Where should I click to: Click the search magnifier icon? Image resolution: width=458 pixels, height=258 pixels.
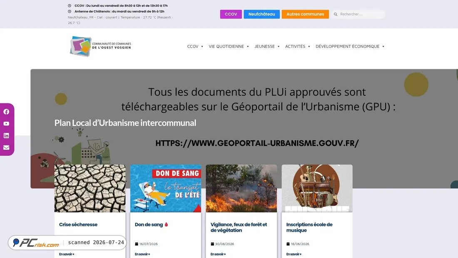(x=336, y=14)
